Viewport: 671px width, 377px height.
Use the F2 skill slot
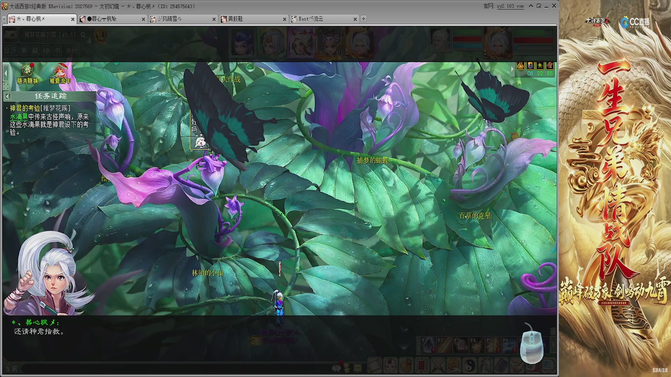click(x=444, y=345)
